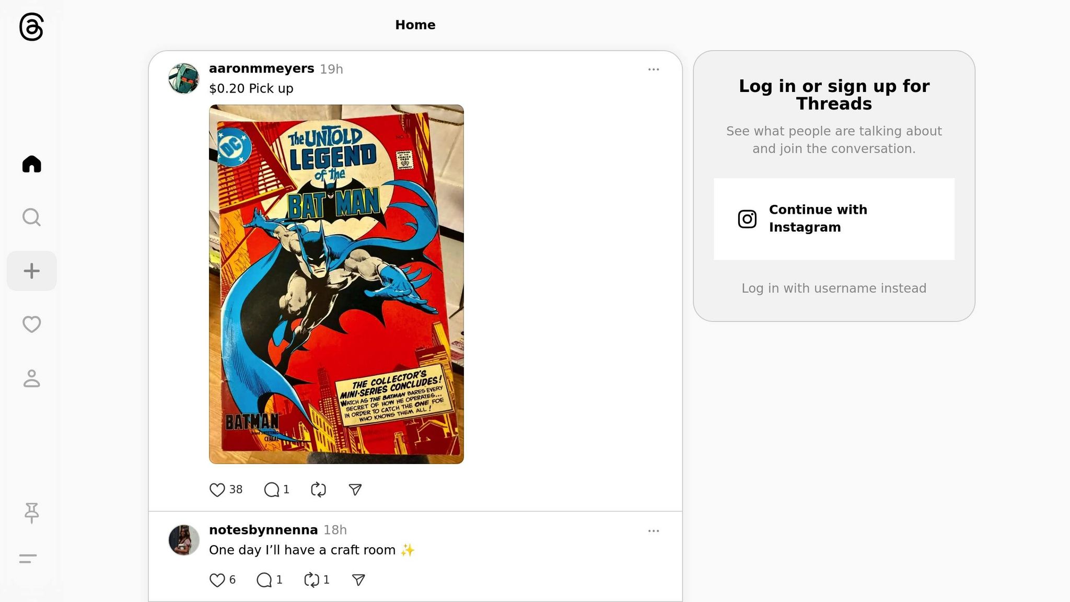
Task: Like notesbynnenna's craft room post
Action: tap(222, 580)
